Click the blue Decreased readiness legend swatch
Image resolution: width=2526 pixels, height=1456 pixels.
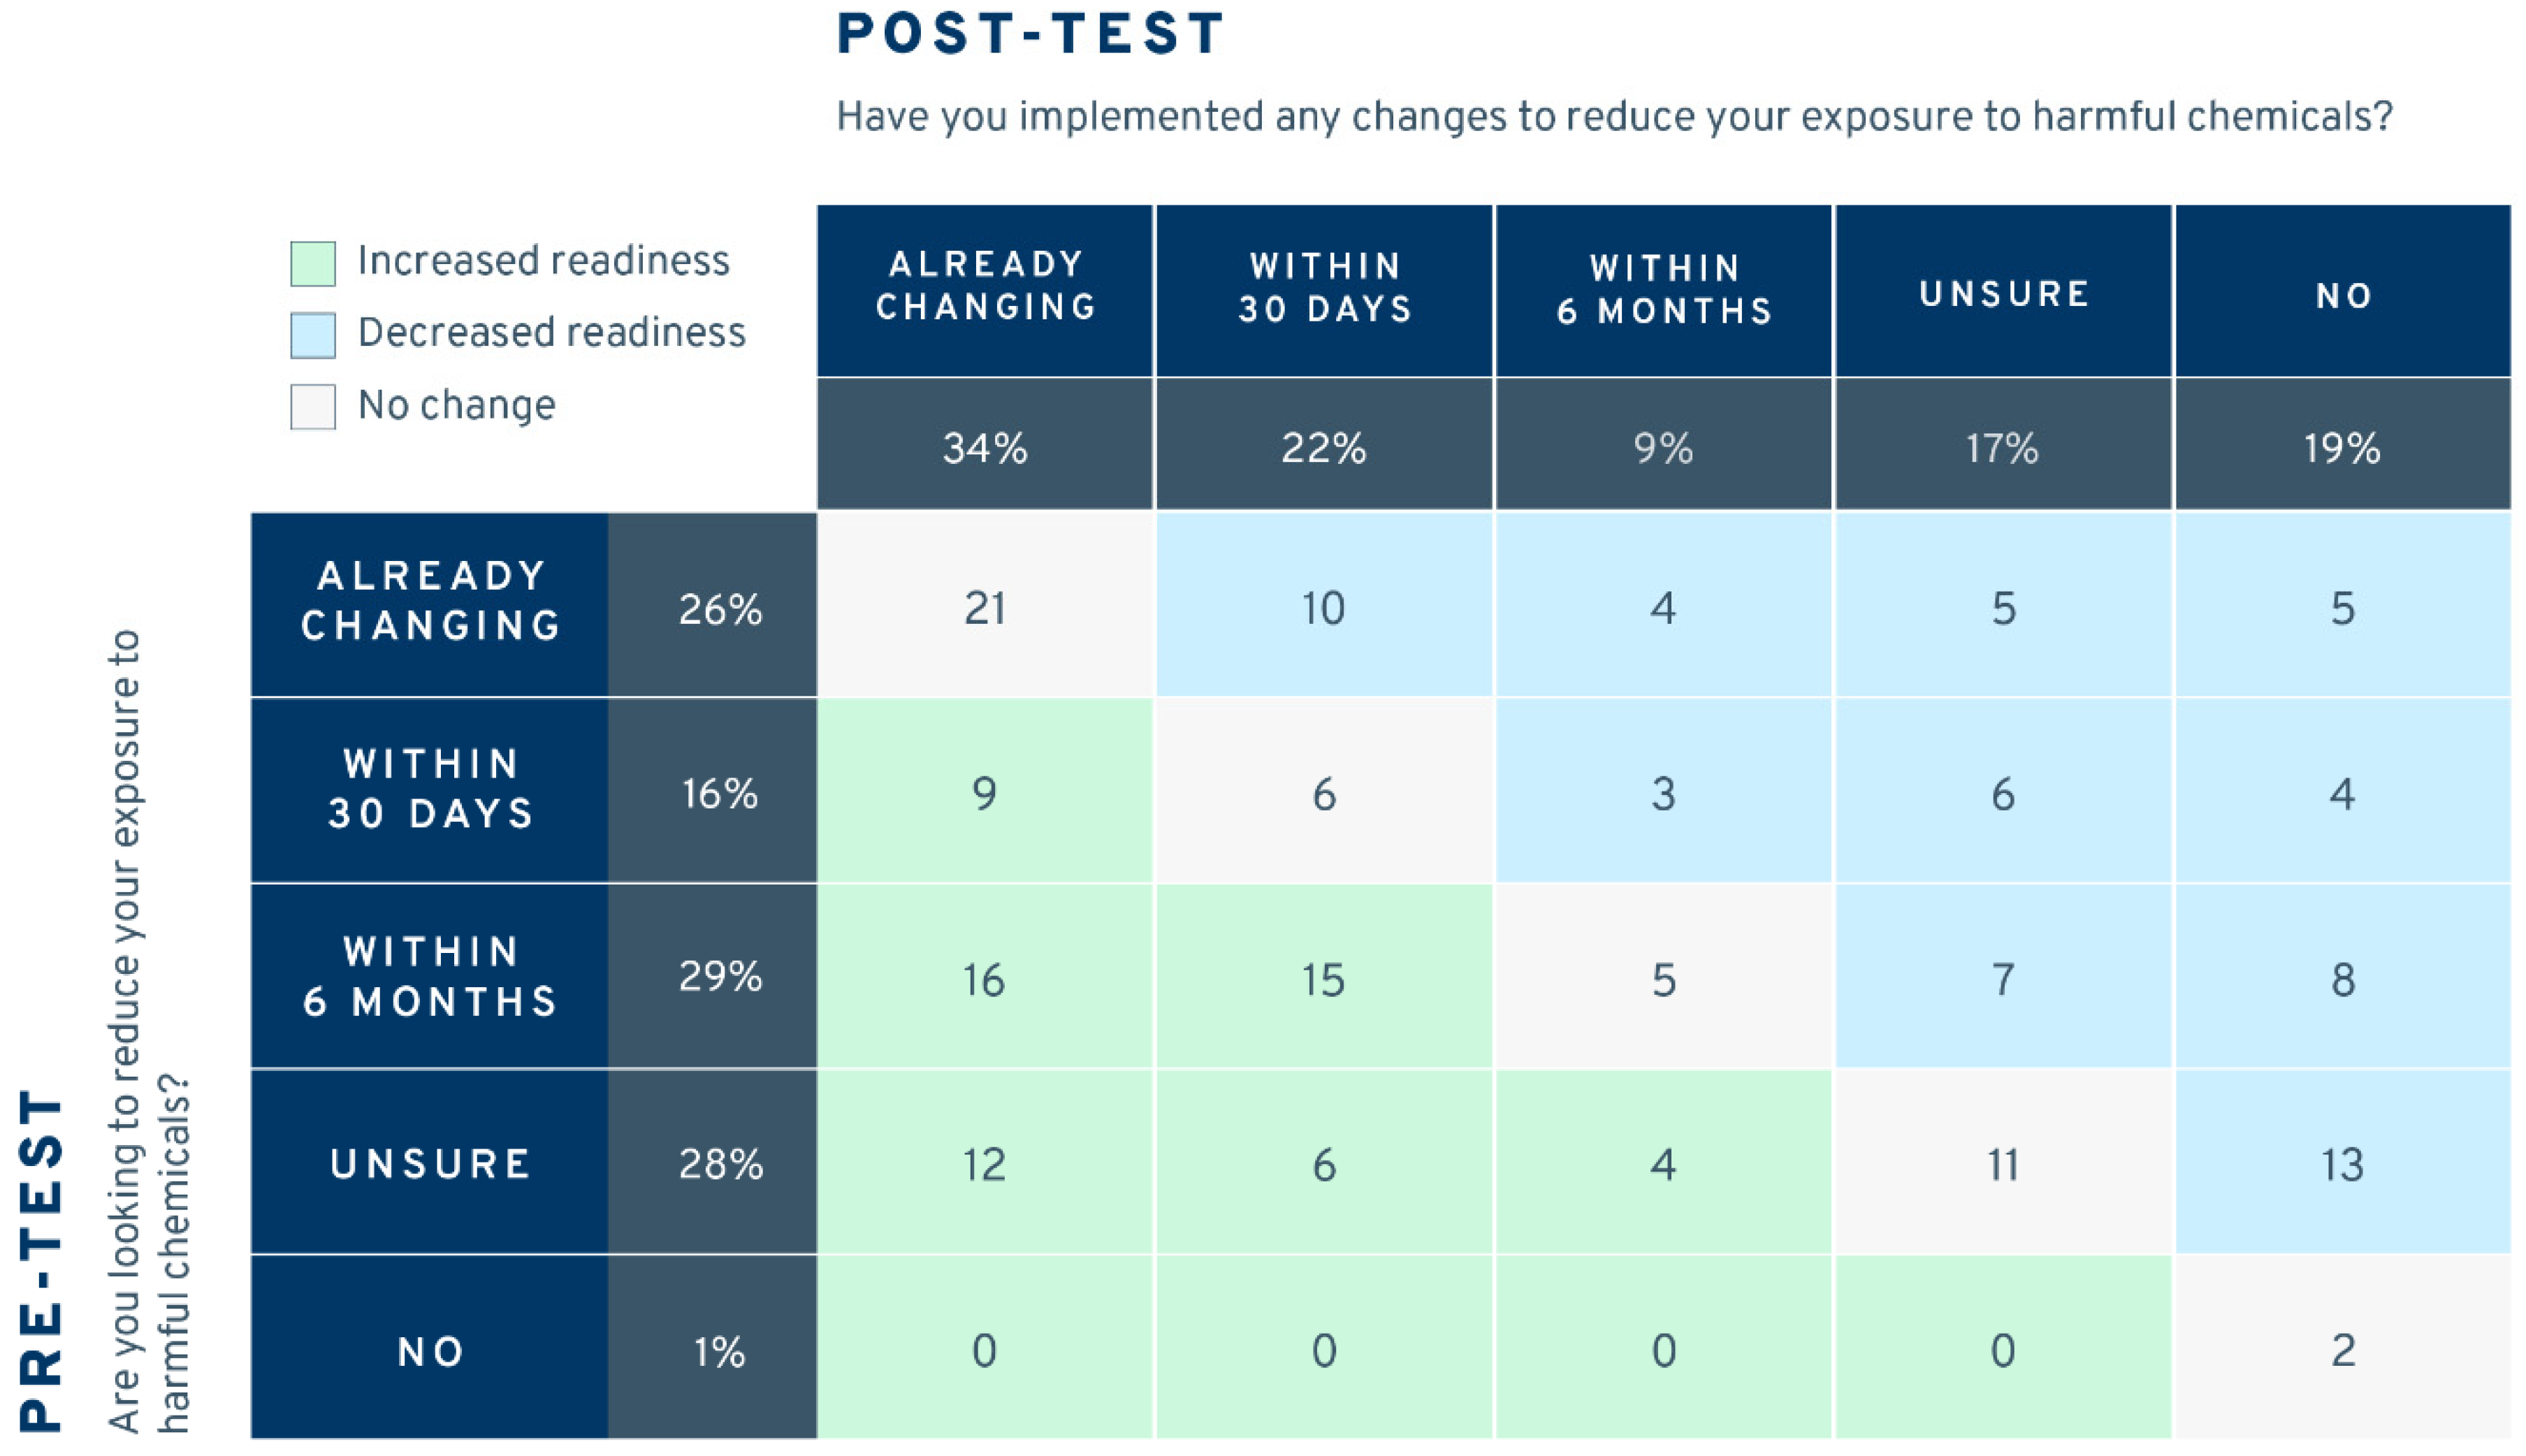click(x=312, y=335)
